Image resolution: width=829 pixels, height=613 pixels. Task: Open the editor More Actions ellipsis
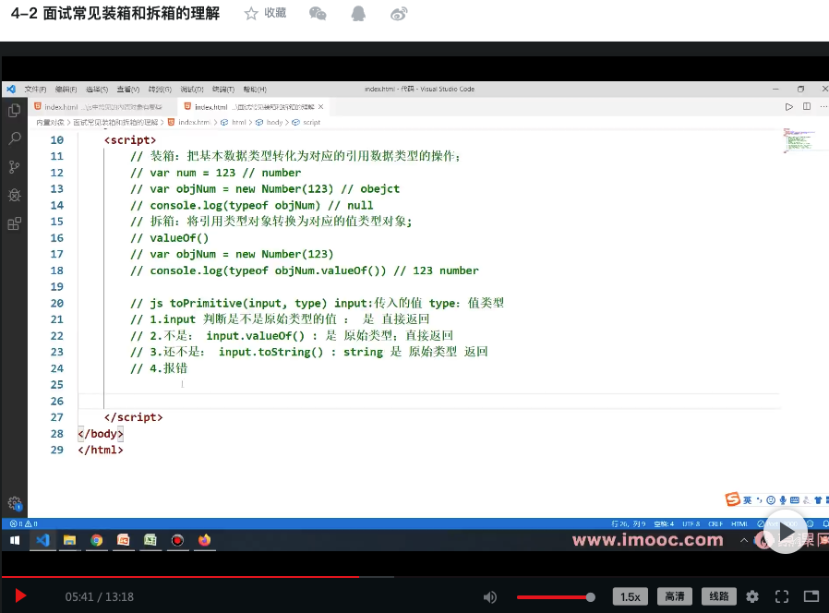[823, 107]
